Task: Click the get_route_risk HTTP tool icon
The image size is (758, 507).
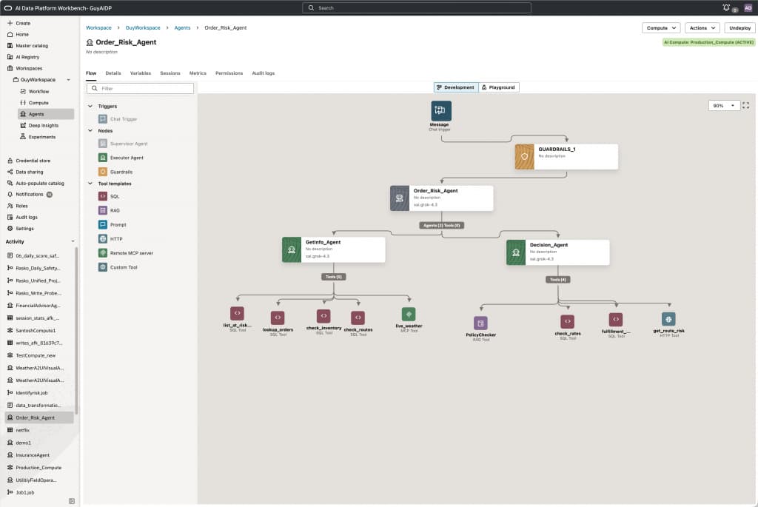Action: coord(668,319)
